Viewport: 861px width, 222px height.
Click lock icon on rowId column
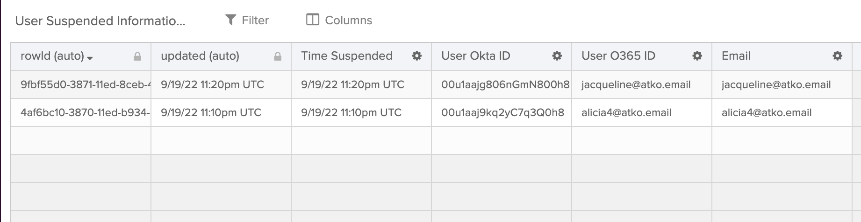(137, 56)
